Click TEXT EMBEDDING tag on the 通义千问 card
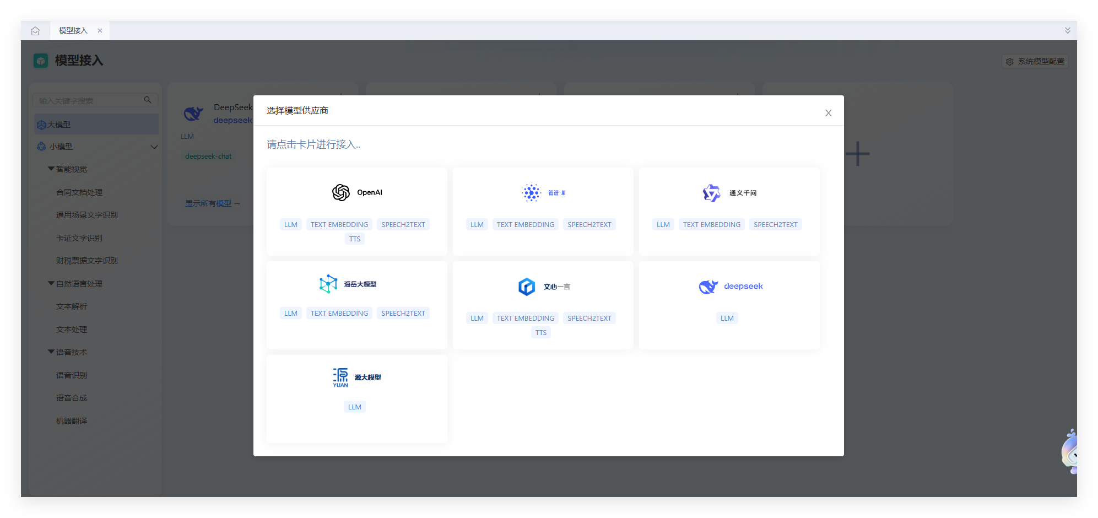The image size is (1098, 518). coord(712,225)
